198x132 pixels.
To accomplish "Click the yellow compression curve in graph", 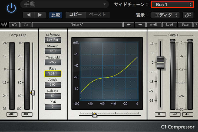I will pyautogui.click(x=108, y=77).
